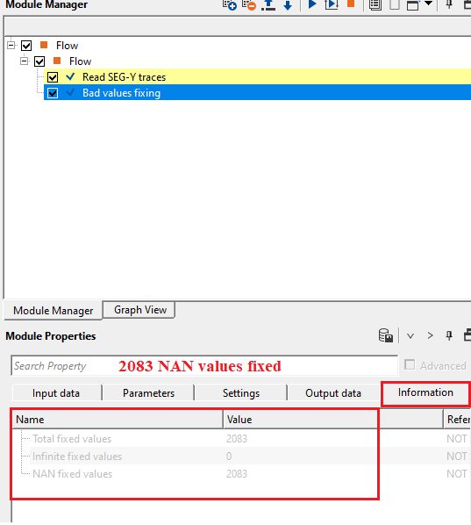
Task: Collapse the nested Flow tree node
Action: click(x=24, y=61)
